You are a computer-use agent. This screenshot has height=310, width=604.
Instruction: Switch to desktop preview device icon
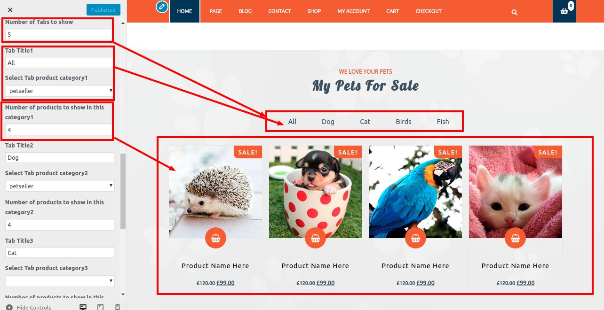click(x=83, y=307)
